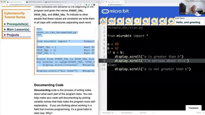The height and width of the screenshot is (115, 205).
Task: Edit the Script Name field
Action: pyautogui.click(x=190, y=22)
